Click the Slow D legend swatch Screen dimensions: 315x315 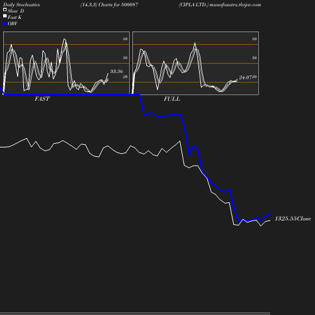[x=5, y=9]
